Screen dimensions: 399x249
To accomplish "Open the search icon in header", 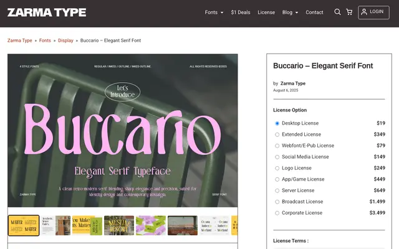I will coord(337,12).
